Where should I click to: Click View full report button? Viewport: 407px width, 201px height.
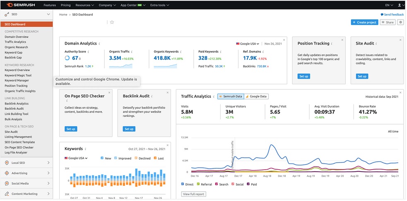[193, 194]
